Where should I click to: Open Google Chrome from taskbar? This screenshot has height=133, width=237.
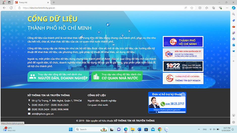point(160,129)
